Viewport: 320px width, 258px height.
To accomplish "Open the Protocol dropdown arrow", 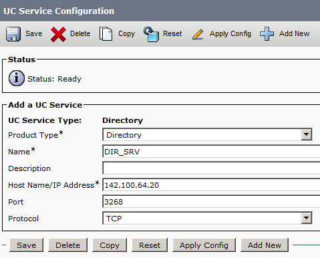I will [307, 218].
